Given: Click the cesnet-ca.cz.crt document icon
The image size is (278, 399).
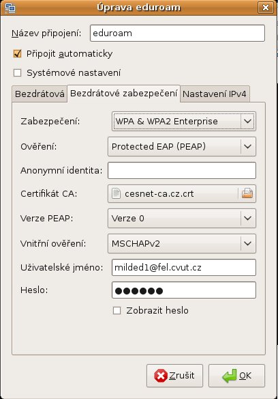Looking at the screenshot, I should pyautogui.click(x=117, y=193).
